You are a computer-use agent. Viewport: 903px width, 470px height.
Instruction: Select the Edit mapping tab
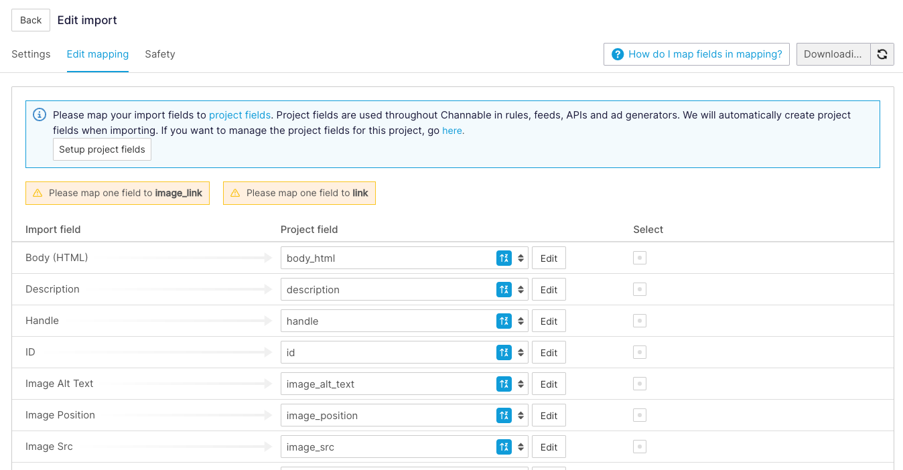point(98,54)
